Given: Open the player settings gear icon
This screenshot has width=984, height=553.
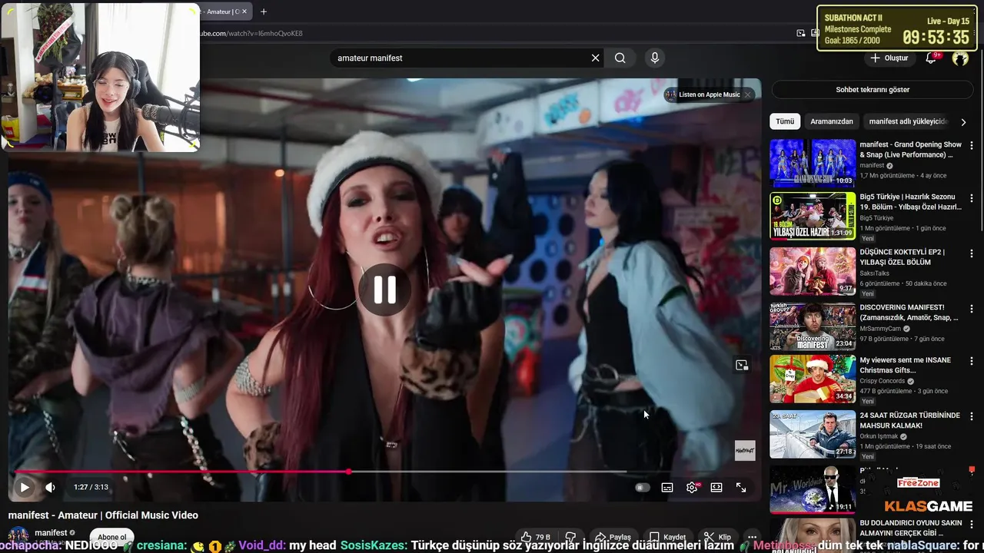Looking at the screenshot, I should pyautogui.click(x=692, y=487).
